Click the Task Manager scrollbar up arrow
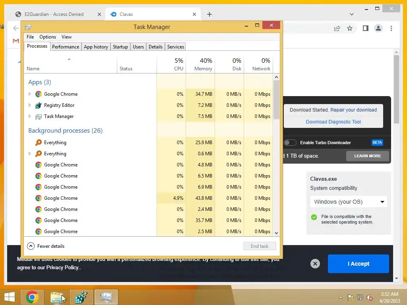This screenshot has width=407, height=305. click(276, 77)
